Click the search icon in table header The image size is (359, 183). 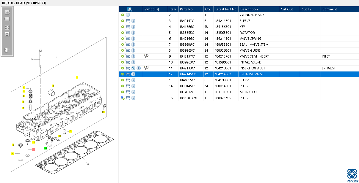(130, 9)
